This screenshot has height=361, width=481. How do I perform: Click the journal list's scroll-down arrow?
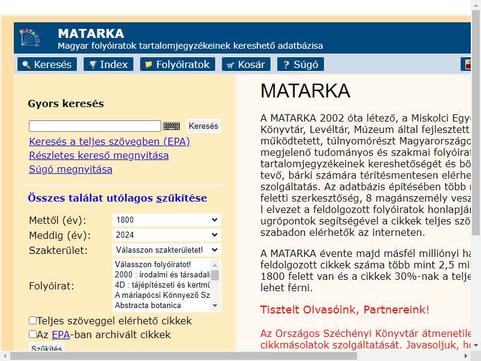tap(215, 306)
